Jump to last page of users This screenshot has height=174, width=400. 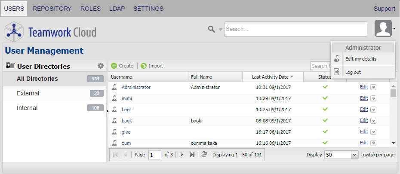click(192, 155)
